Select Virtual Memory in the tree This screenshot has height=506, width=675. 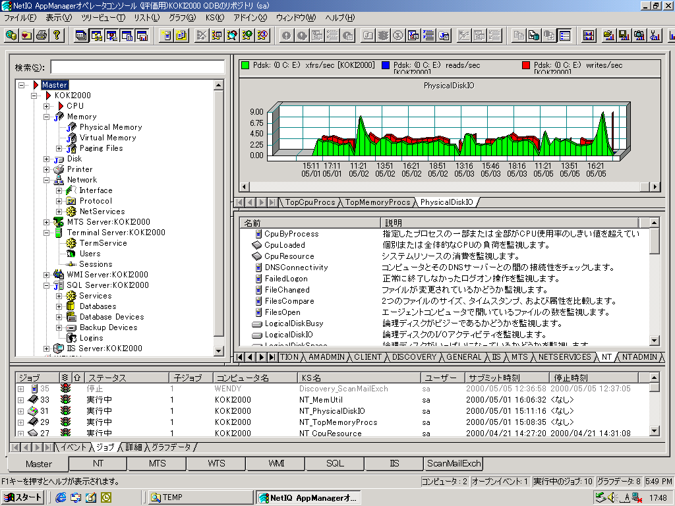(x=107, y=138)
